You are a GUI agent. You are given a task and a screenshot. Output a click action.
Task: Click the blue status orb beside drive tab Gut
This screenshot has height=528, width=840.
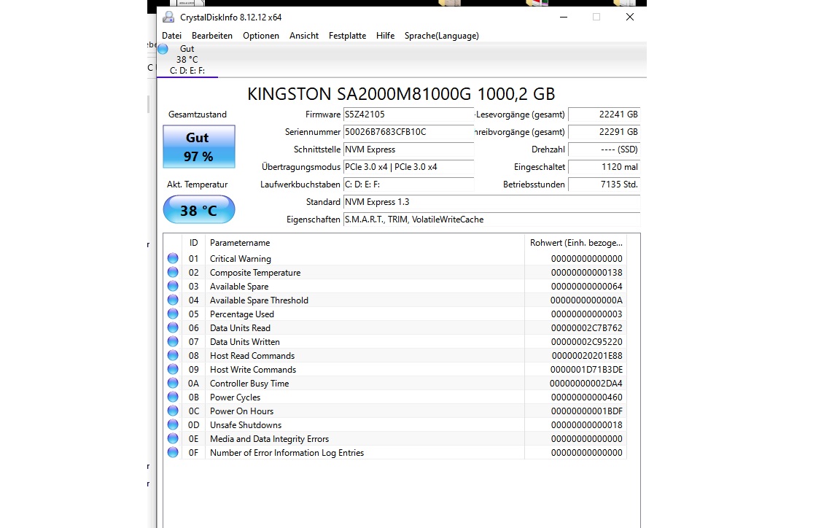coord(163,49)
